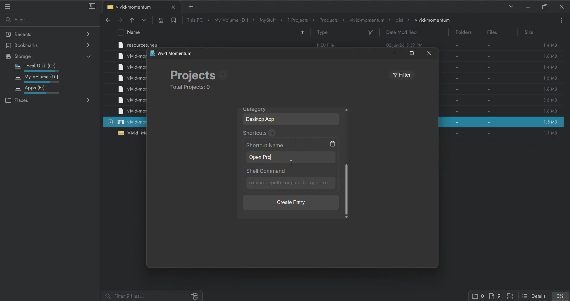Sort files by the Size column
Screen dimensions: 570x301
(529, 32)
